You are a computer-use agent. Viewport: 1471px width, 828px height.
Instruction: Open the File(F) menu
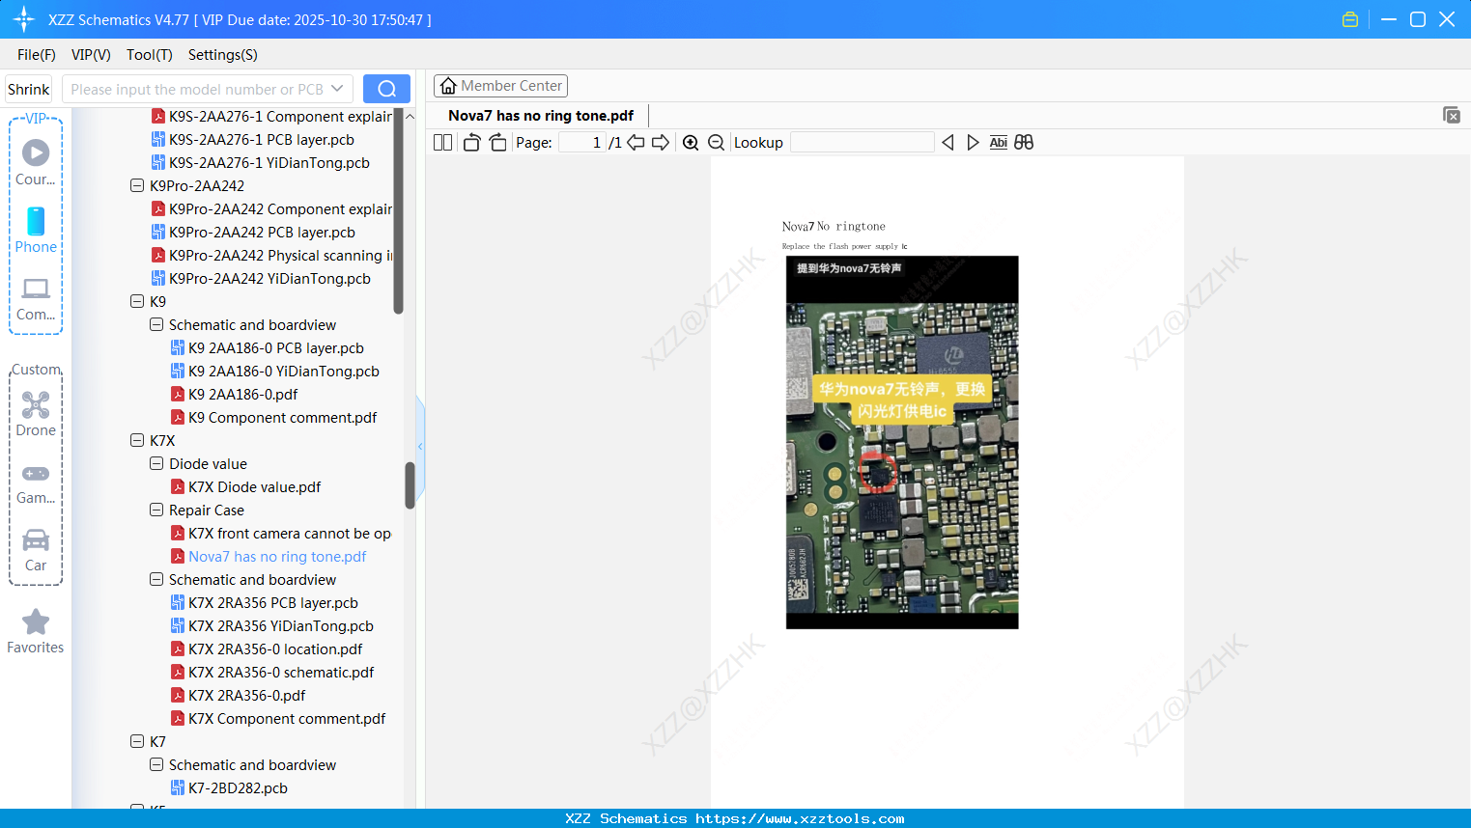[x=37, y=55]
